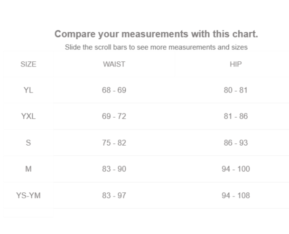289x234 pixels.
Task: Select the YXL size row label
Action: tap(28, 116)
